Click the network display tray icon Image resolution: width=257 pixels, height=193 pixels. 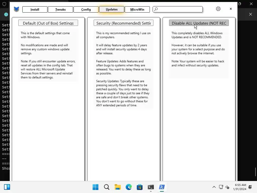point(221,187)
